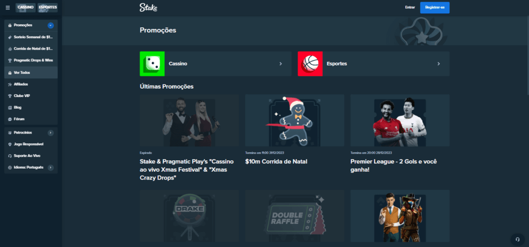Click the shield icon beside Jogo Responsável
The width and height of the screenshot is (529, 247).
(x=10, y=144)
